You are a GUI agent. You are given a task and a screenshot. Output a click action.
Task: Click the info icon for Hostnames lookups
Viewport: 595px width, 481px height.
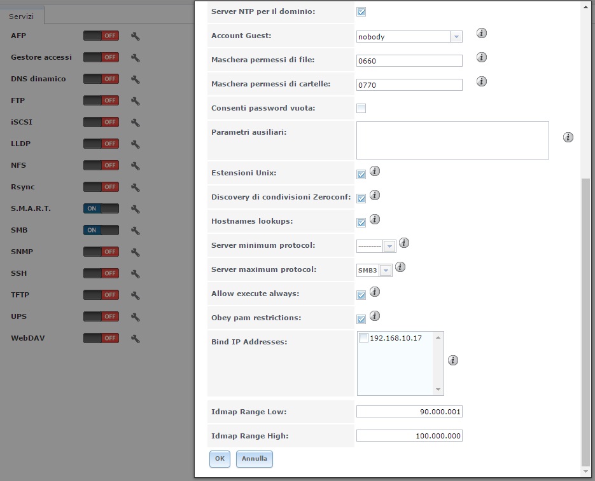point(375,219)
